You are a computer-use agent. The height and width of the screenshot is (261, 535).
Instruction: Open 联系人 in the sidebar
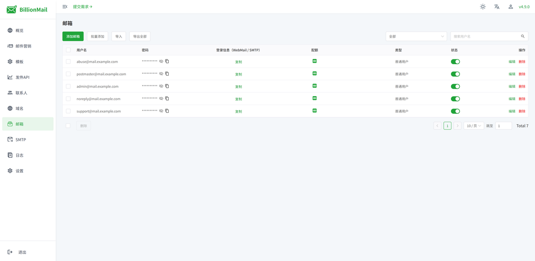[x=28, y=93]
